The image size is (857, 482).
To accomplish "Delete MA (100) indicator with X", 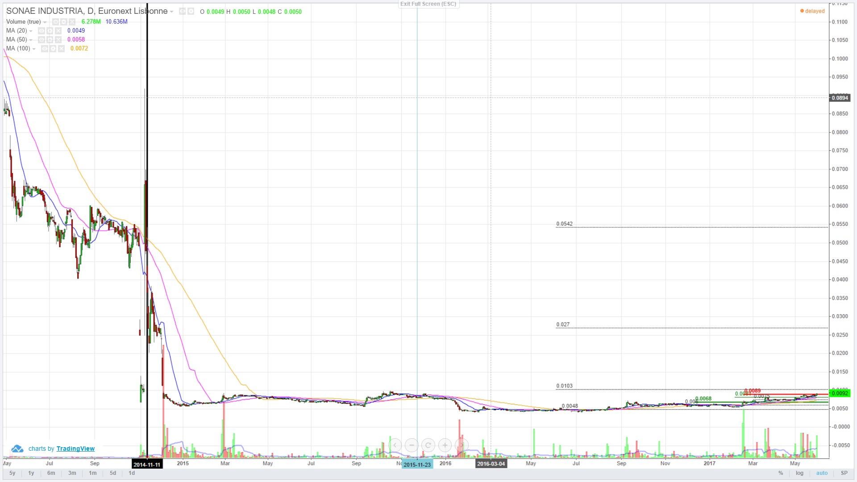I will click(x=61, y=49).
